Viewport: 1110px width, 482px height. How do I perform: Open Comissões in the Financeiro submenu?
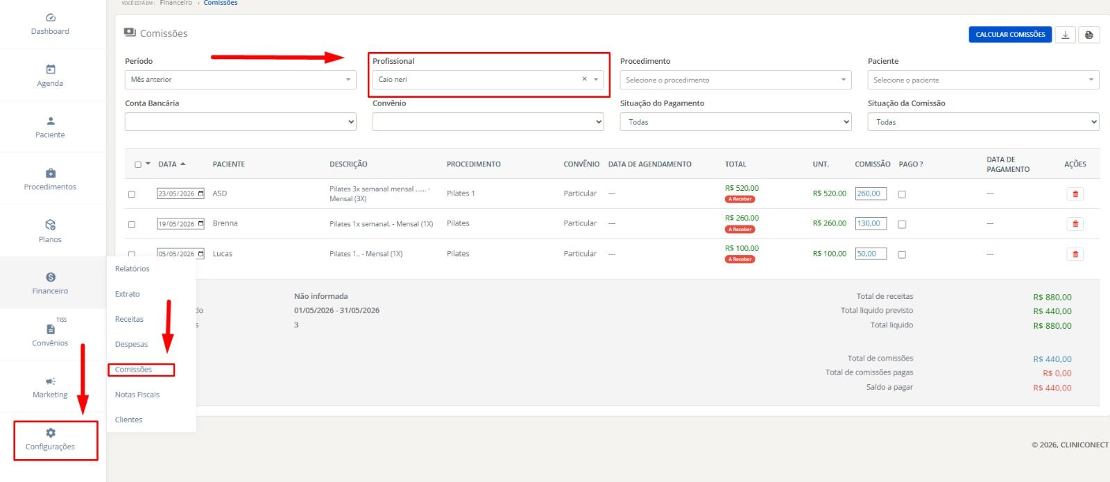tap(134, 370)
